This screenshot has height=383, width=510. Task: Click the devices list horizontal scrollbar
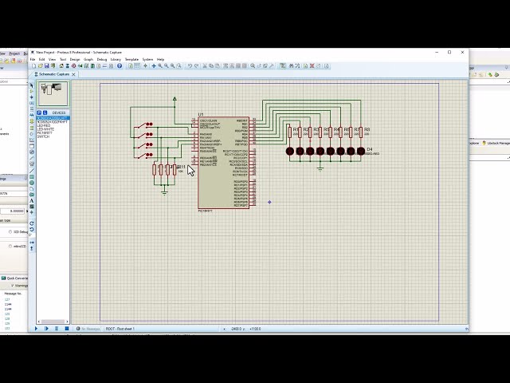(53, 322)
